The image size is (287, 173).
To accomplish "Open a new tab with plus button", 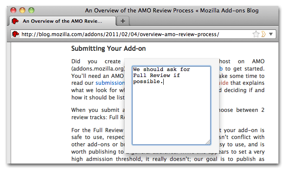I will click(123, 21).
